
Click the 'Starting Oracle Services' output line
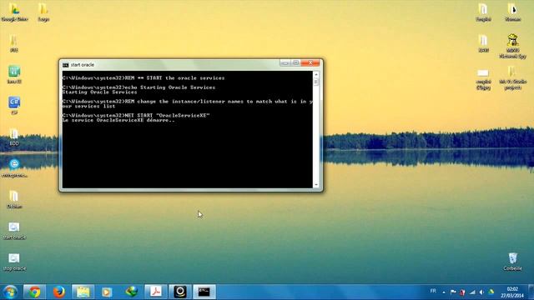point(99,92)
